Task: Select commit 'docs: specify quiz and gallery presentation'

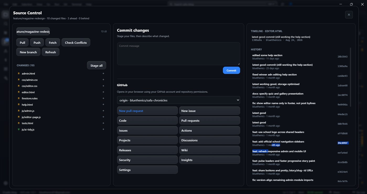Action: click(300, 95)
